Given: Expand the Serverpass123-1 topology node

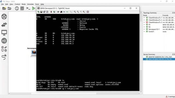Looking at the screenshot, I should click(x=144, y=29).
